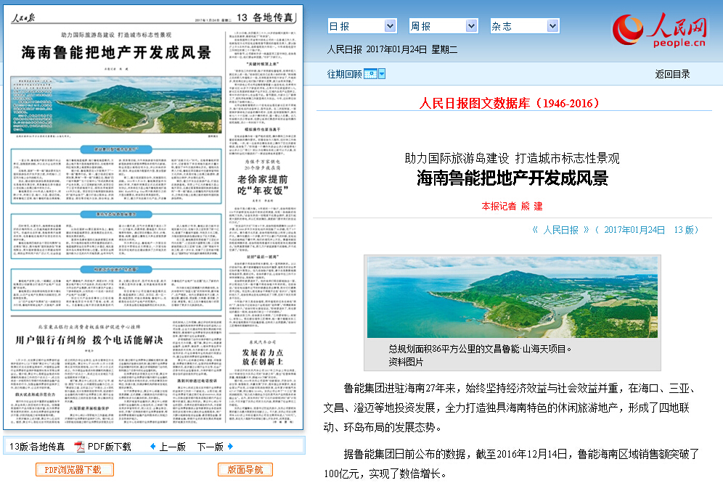Click the PDF浏览器下载 button
This screenshot has height=488, width=723.
(x=74, y=470)
